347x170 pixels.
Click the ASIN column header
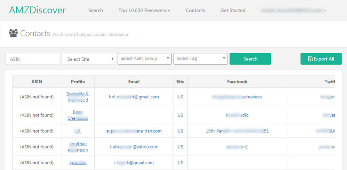pyautogui.click(x=37, y=82)
